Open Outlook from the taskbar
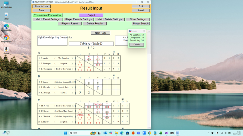The width and height of the screenshot is (243, 136). (x=105, y=133)
